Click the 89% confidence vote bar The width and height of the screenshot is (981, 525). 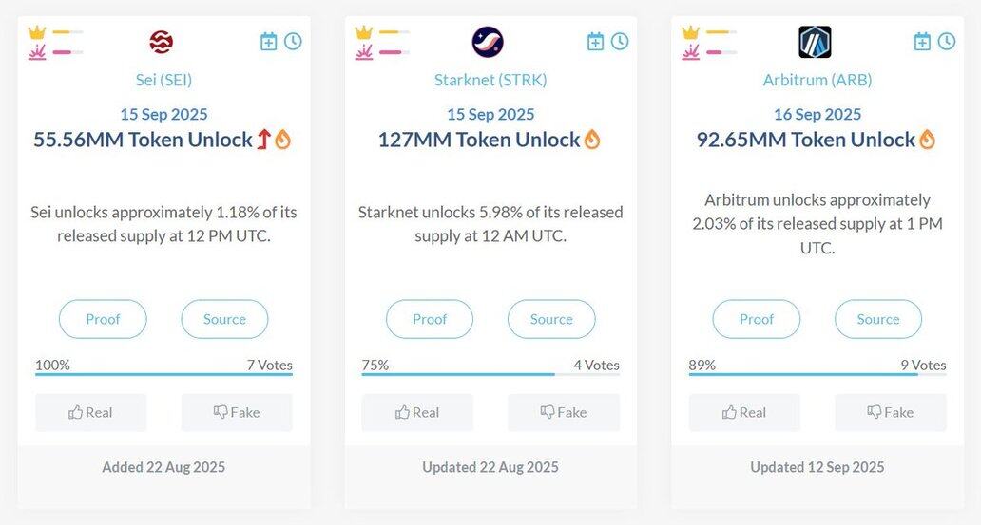pos(817,374)
